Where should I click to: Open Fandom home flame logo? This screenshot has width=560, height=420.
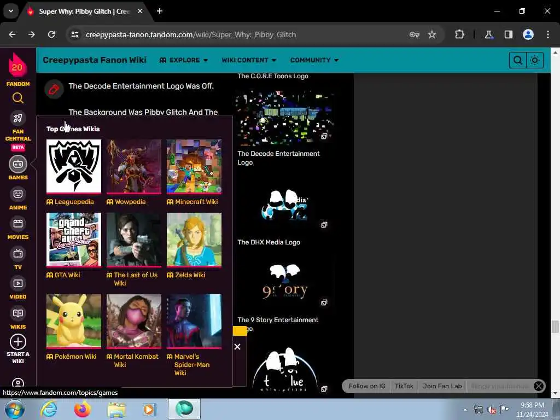(17, 66)
